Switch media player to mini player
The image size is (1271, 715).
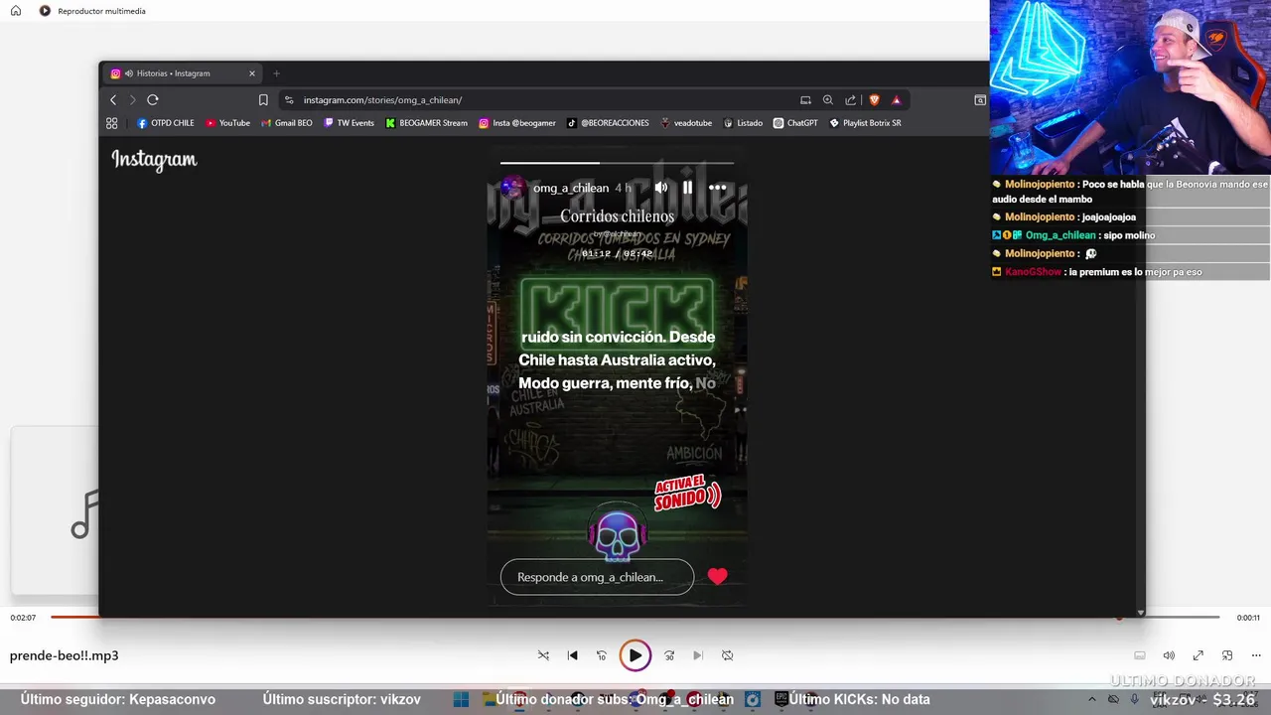pyautogui.click(x=1227, y=655)
